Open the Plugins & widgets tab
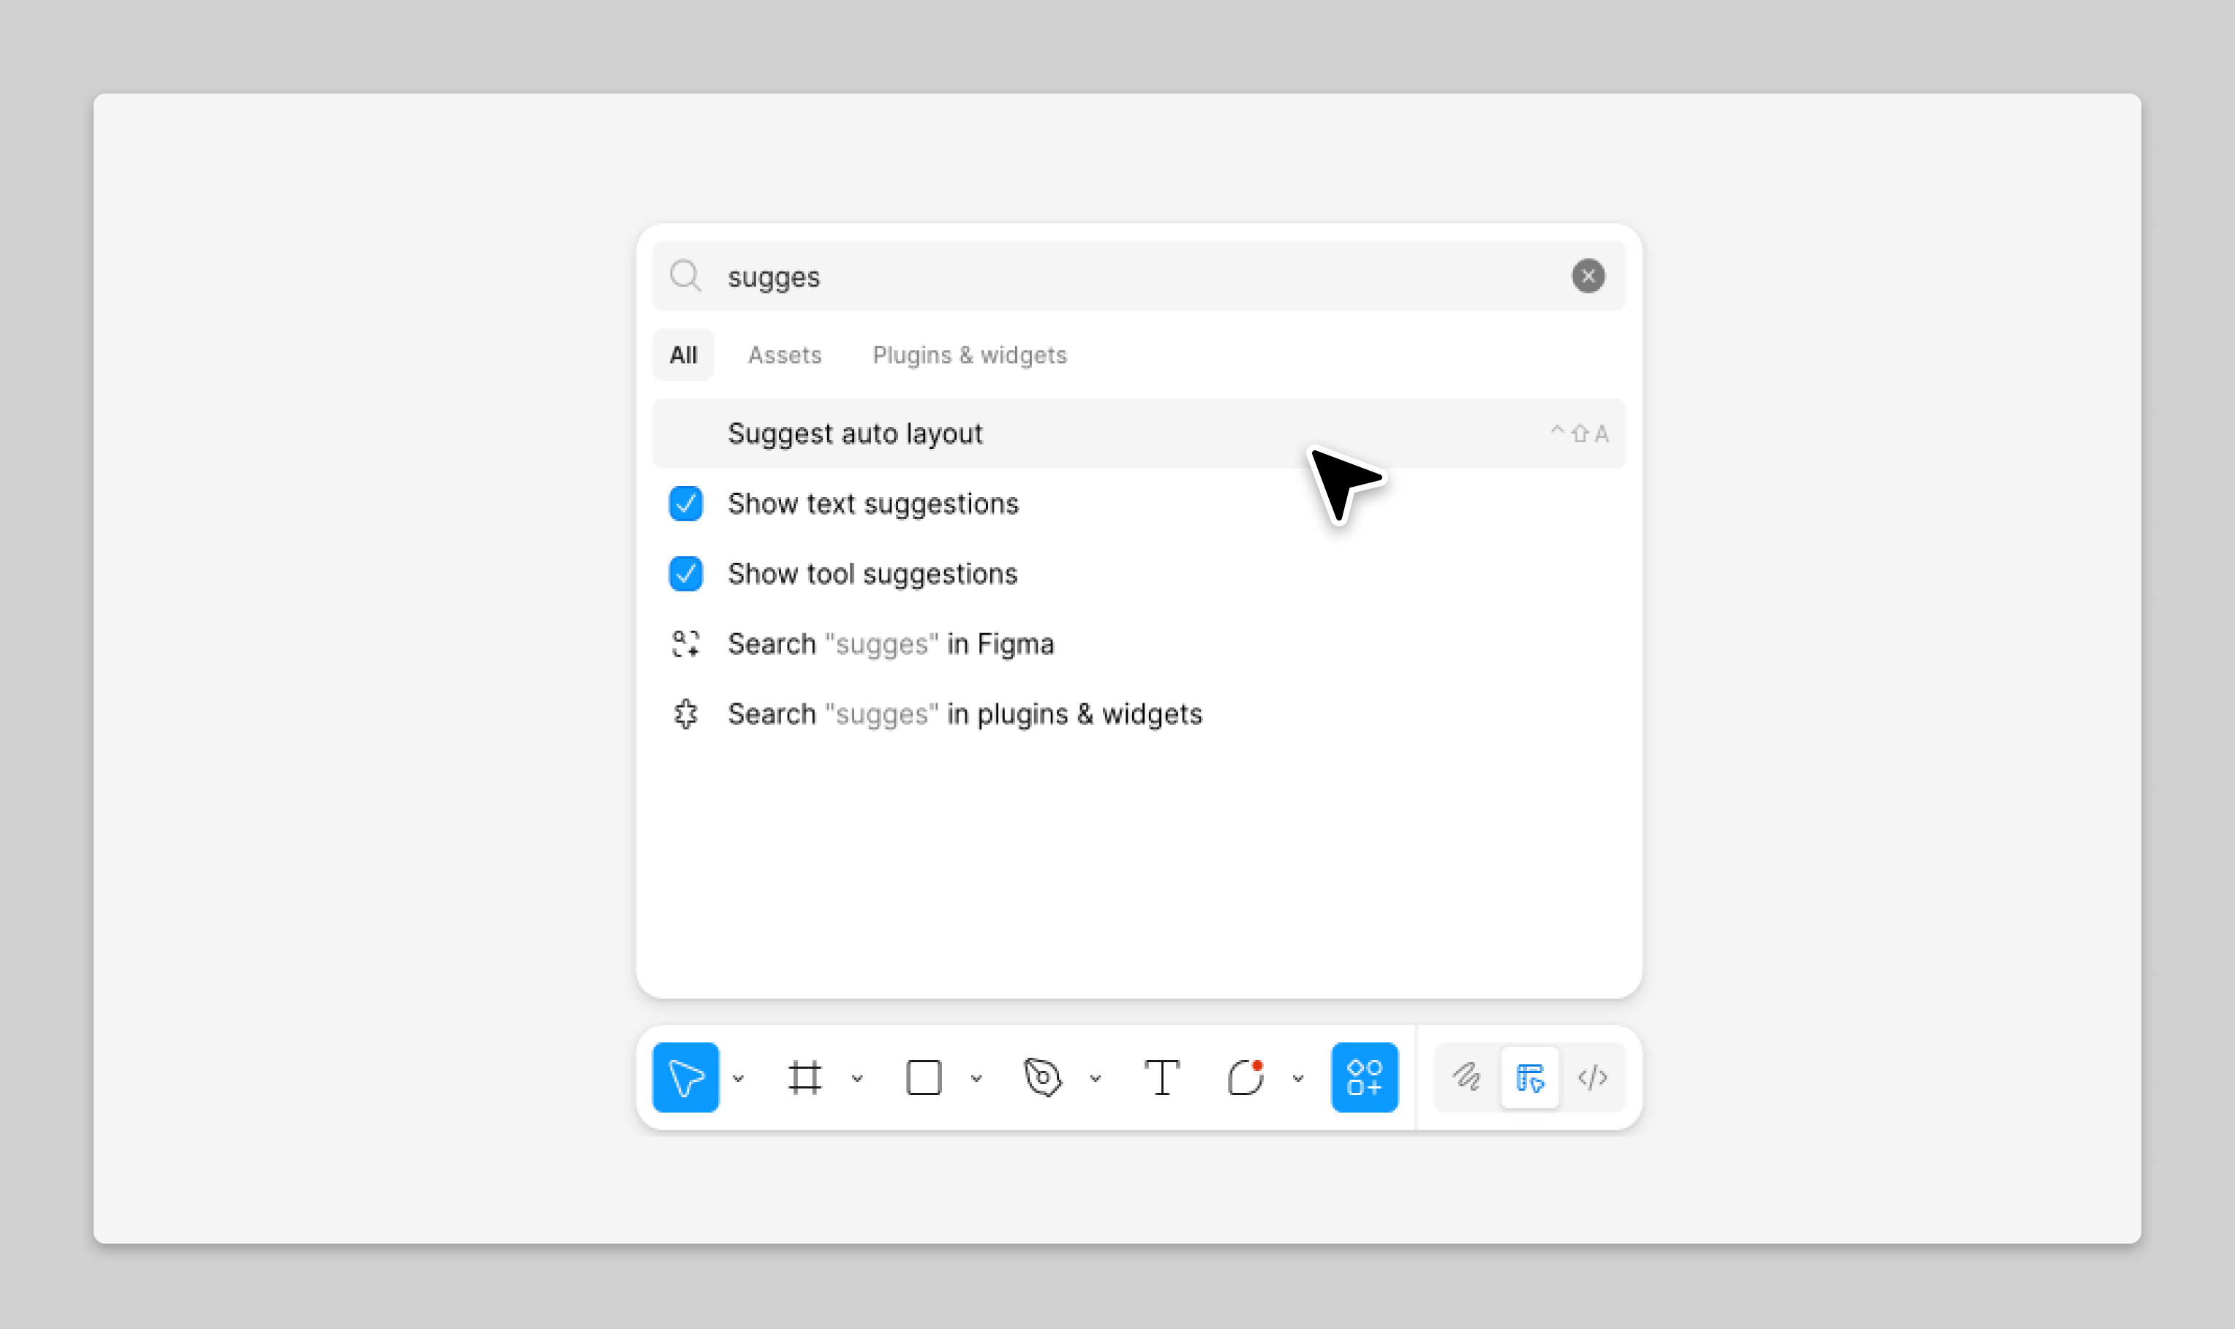 (969, 355)
